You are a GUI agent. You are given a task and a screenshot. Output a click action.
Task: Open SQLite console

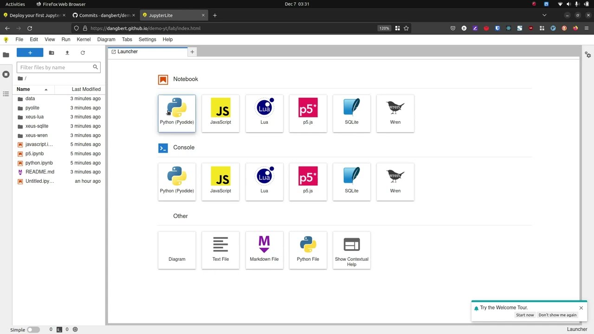tap(351, 182)
